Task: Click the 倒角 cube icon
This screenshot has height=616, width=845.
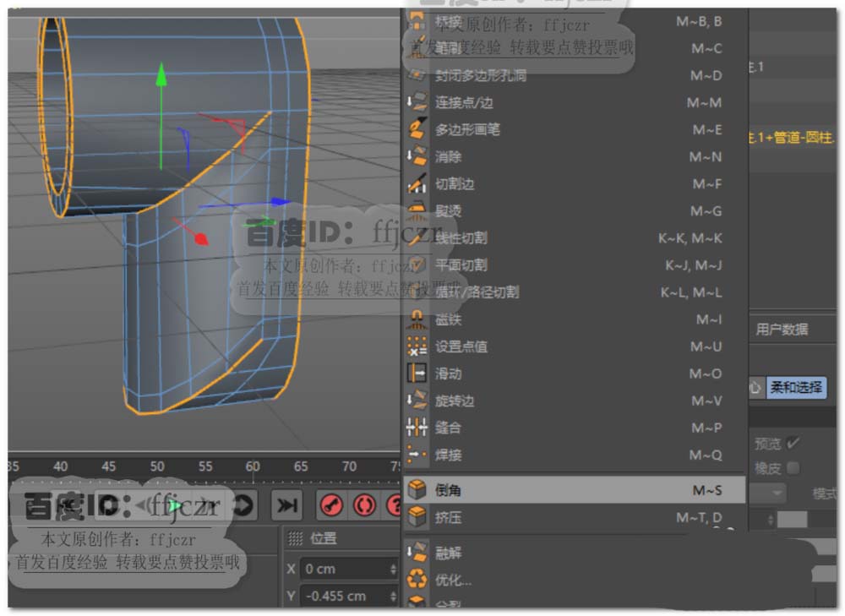Action: 417,489
